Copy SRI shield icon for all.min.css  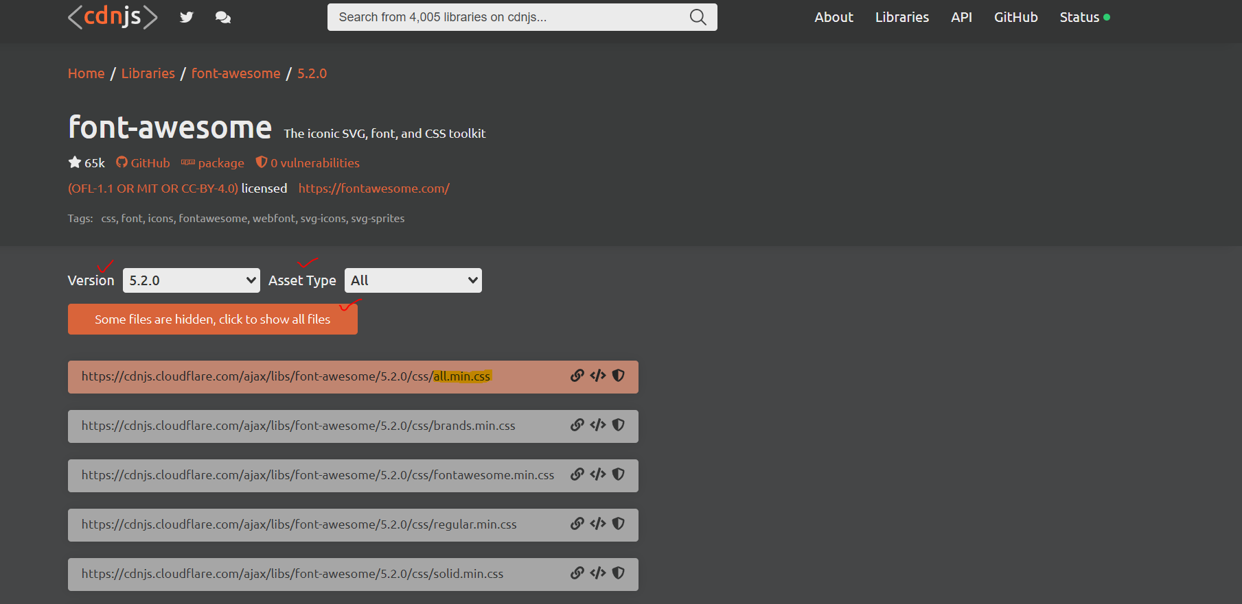point(618,376)
